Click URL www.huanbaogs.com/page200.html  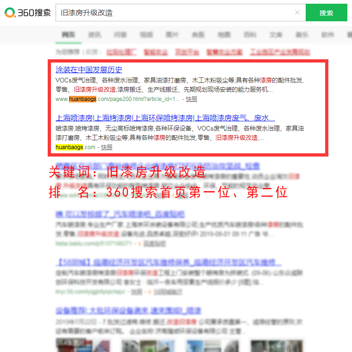118,99
